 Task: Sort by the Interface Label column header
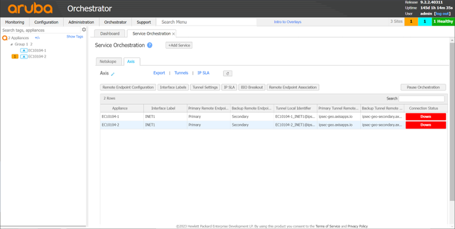[165, 108]
